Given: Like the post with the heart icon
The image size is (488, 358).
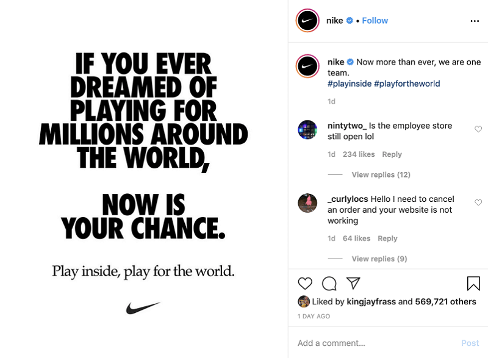Looking at the screenshot, I should [305, 284].
